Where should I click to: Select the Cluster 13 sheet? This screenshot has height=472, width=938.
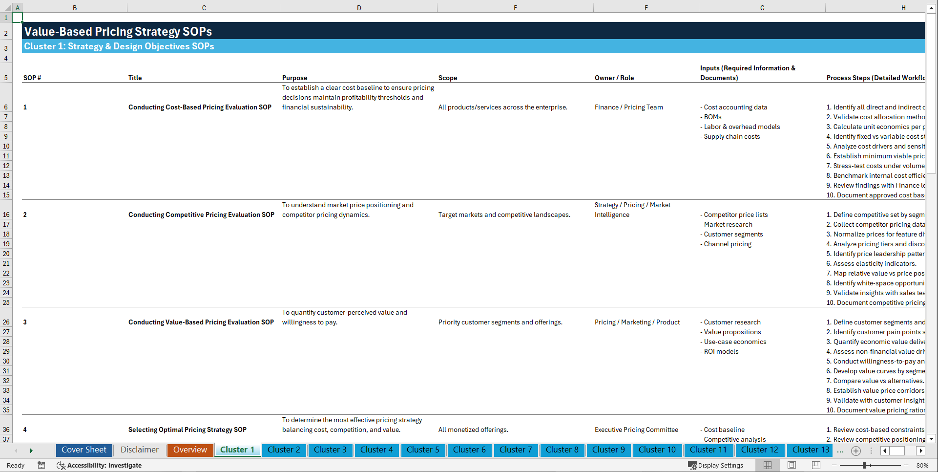pyautogui.click(x=810, y=450)
